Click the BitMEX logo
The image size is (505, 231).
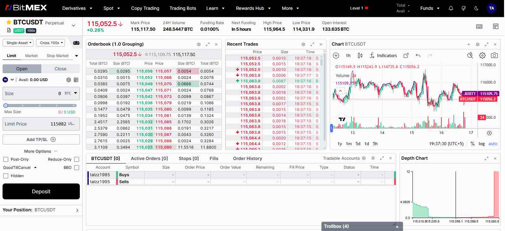point(26,8)
